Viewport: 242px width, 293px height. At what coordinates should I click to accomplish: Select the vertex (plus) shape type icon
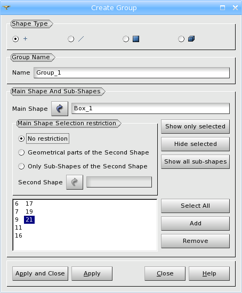(25, 39)
